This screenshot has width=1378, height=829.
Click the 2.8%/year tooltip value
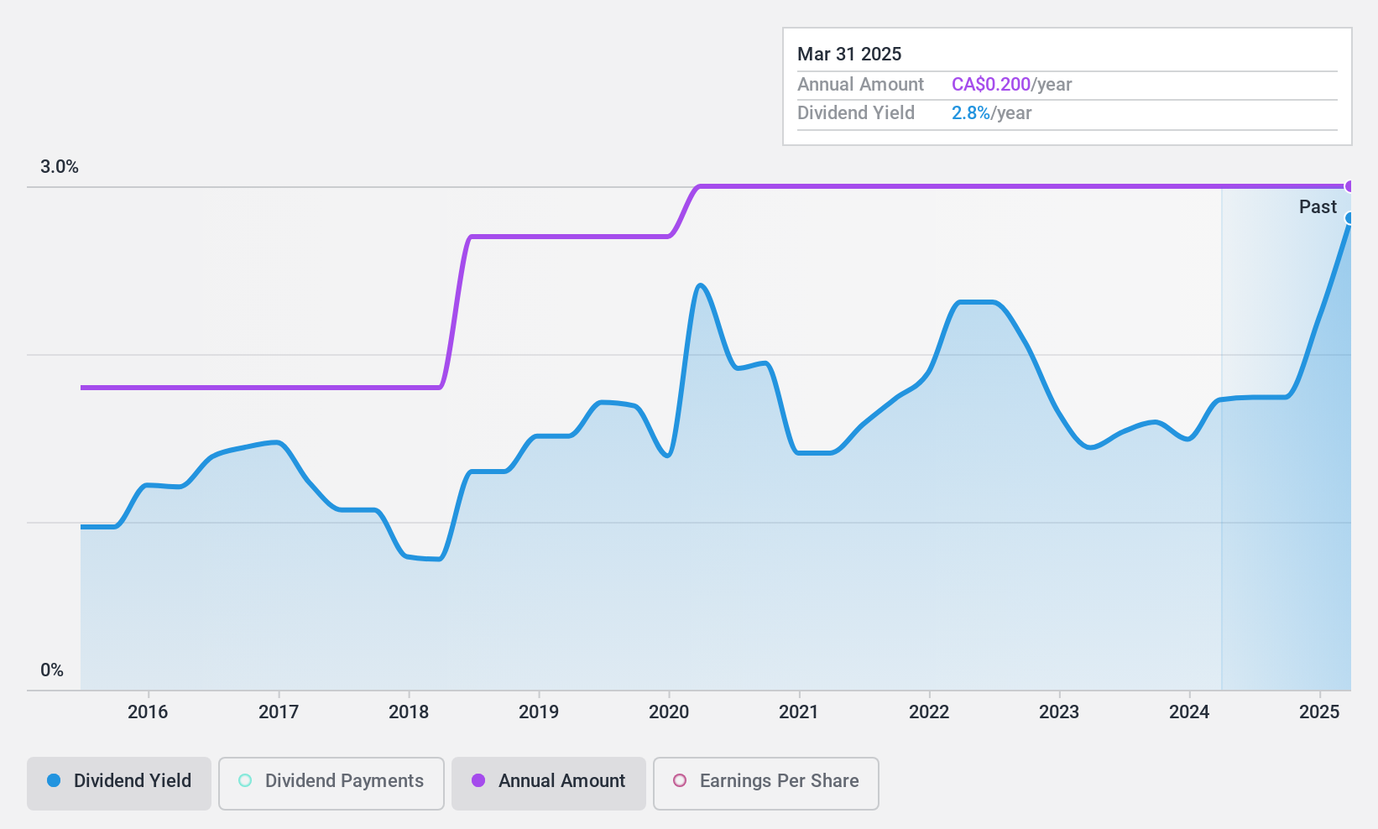click(991, 113)
